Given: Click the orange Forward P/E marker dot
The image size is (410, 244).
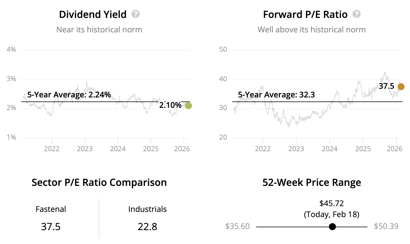Looking at the screenshot, I should point(401,86).
